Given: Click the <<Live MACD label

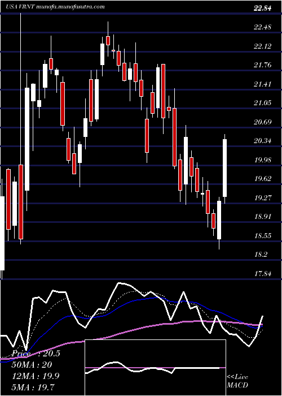Looking at the screenshot, I should point(237,381).
